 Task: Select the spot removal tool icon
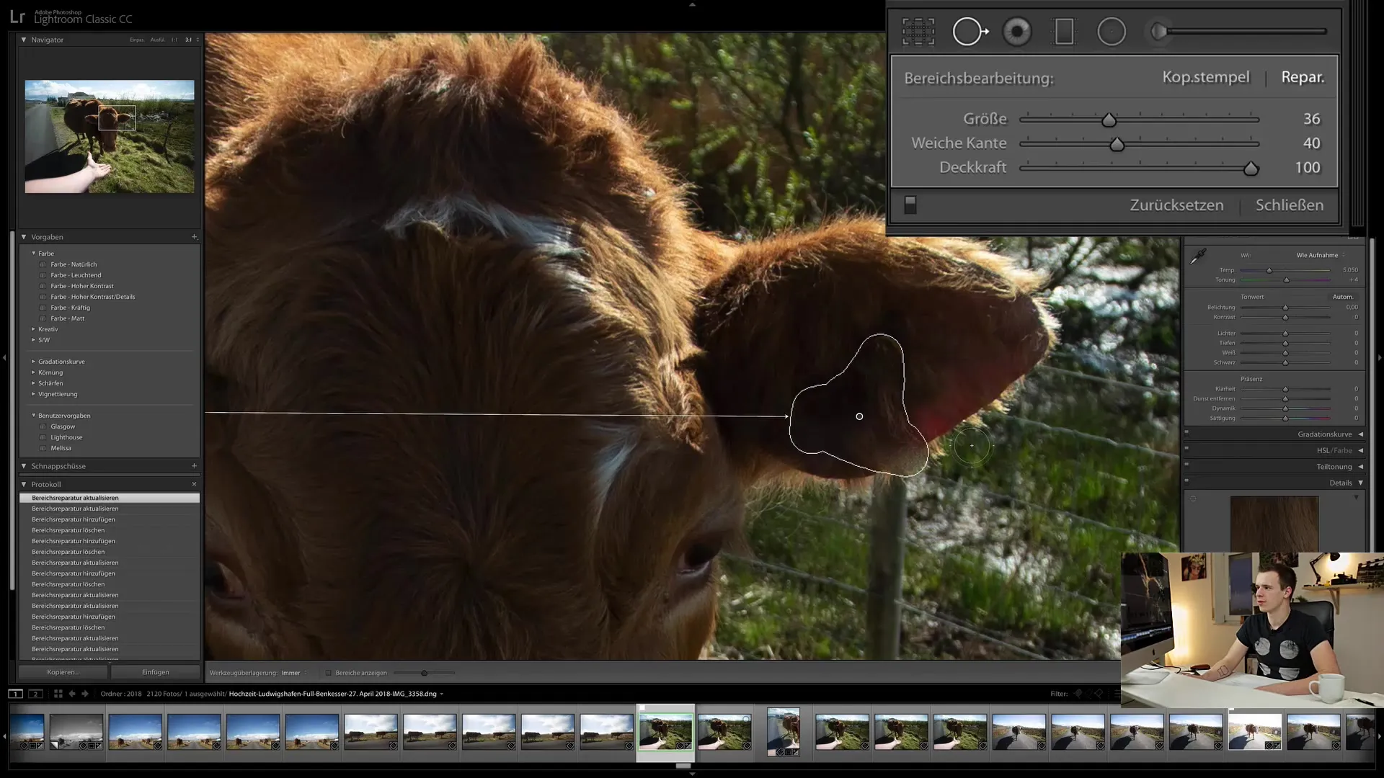(x=970, y=32)
